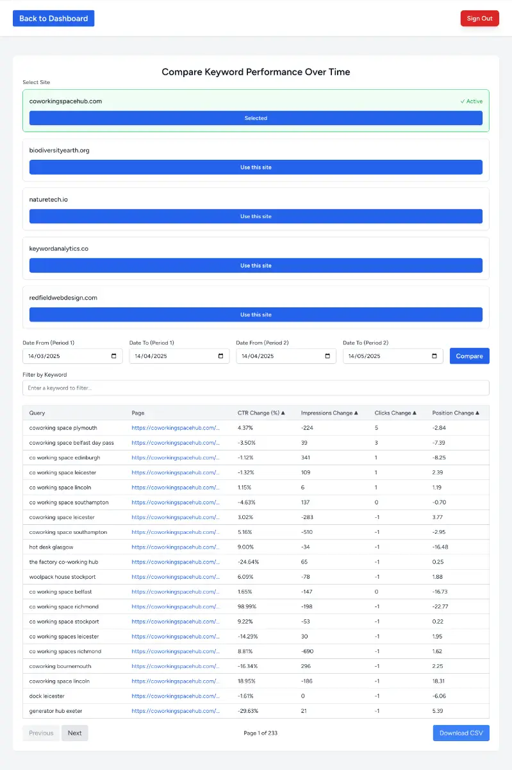512x770 pixels.
Task: Focus the Filter by Keyword field
Action: [x=256, y=388]
